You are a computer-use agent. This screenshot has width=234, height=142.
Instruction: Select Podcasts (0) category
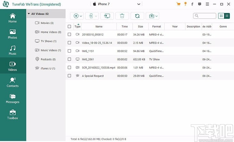click(45, 59)
